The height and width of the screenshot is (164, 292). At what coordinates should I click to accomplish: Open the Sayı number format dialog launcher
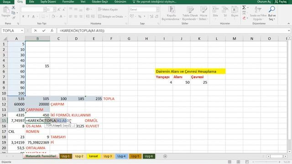[x=158, y=24]
